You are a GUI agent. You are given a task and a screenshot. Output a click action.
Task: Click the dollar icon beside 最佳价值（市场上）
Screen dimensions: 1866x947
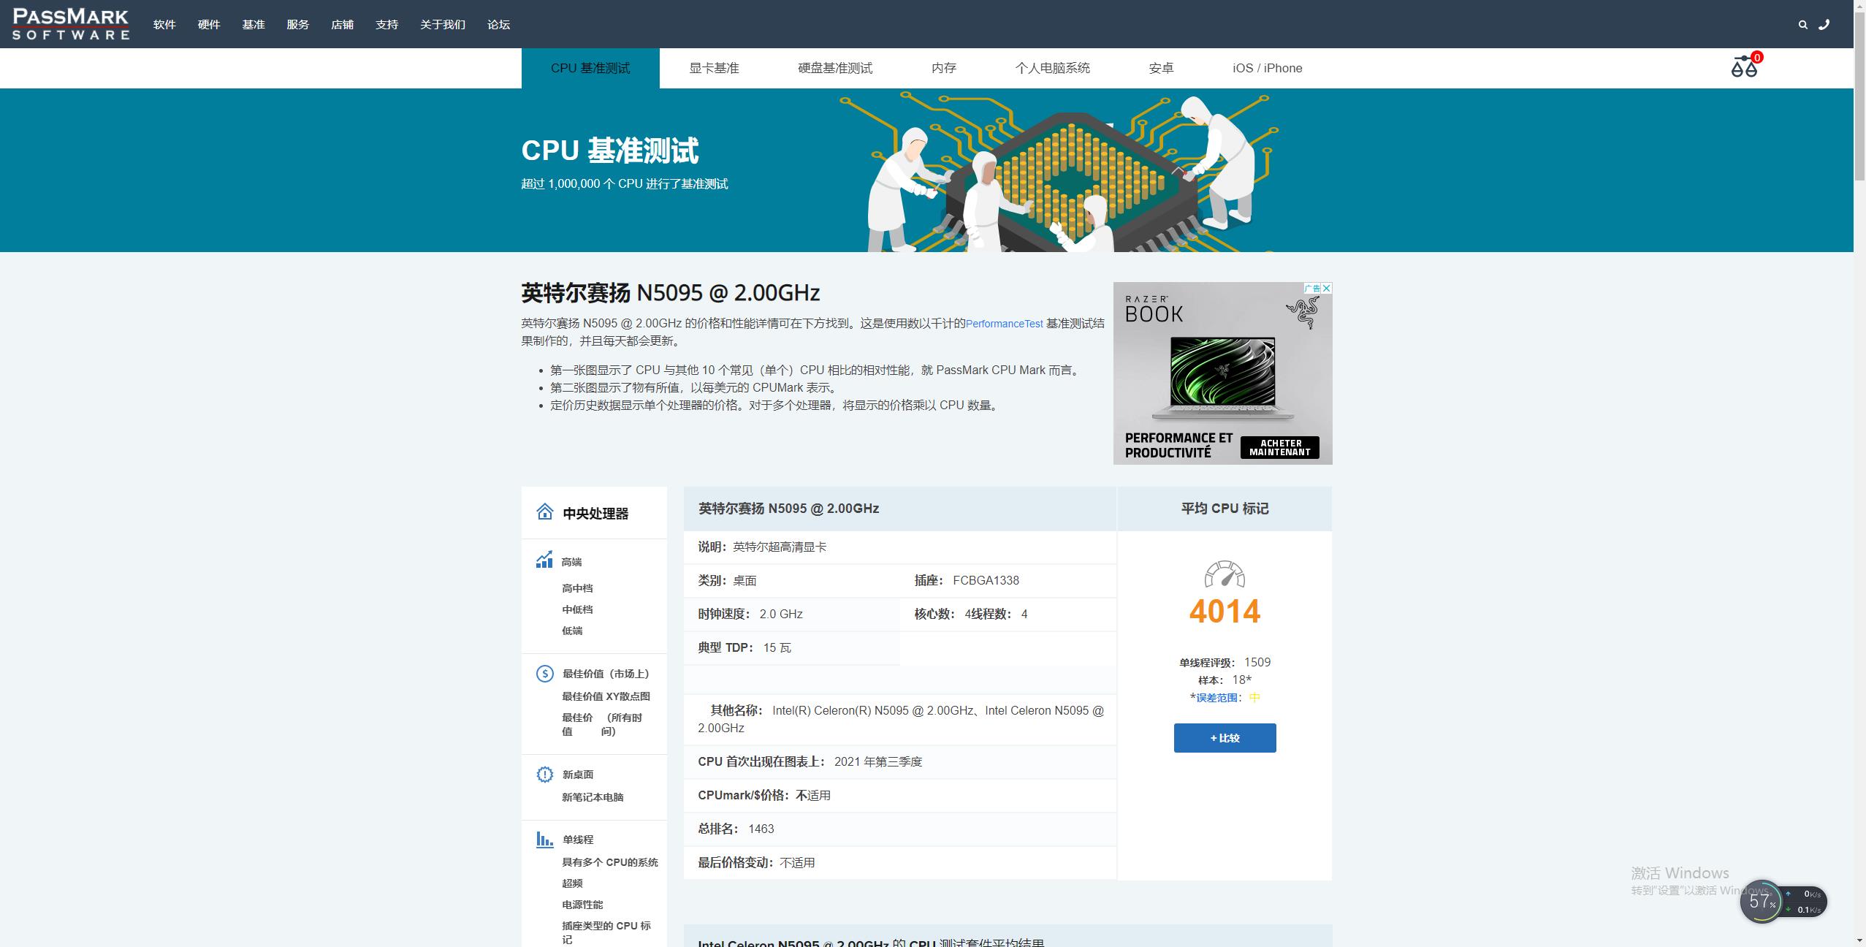click(544, 672)
